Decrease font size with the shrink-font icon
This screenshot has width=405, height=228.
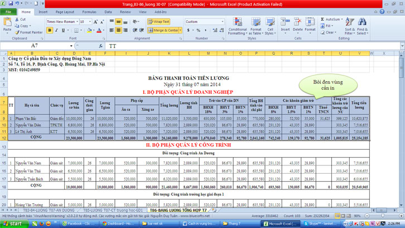pos(102,22)
